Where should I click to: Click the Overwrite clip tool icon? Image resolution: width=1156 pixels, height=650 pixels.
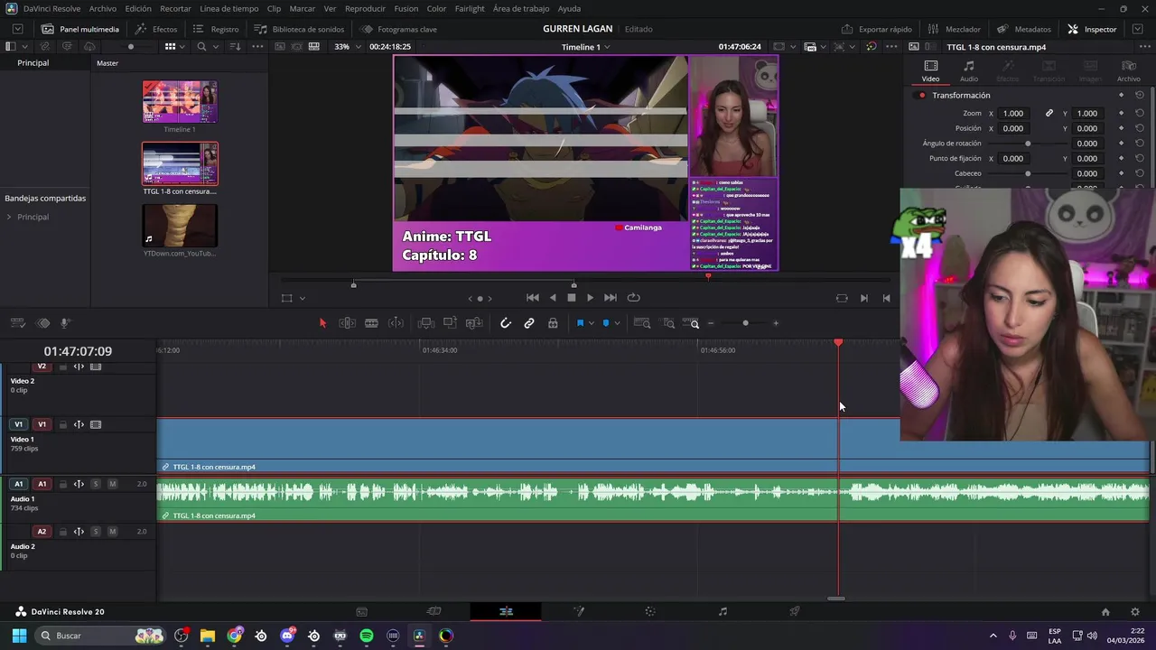coord(450,323)
